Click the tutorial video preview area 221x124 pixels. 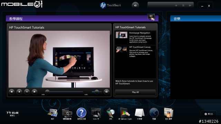click(x=59, y=59)
